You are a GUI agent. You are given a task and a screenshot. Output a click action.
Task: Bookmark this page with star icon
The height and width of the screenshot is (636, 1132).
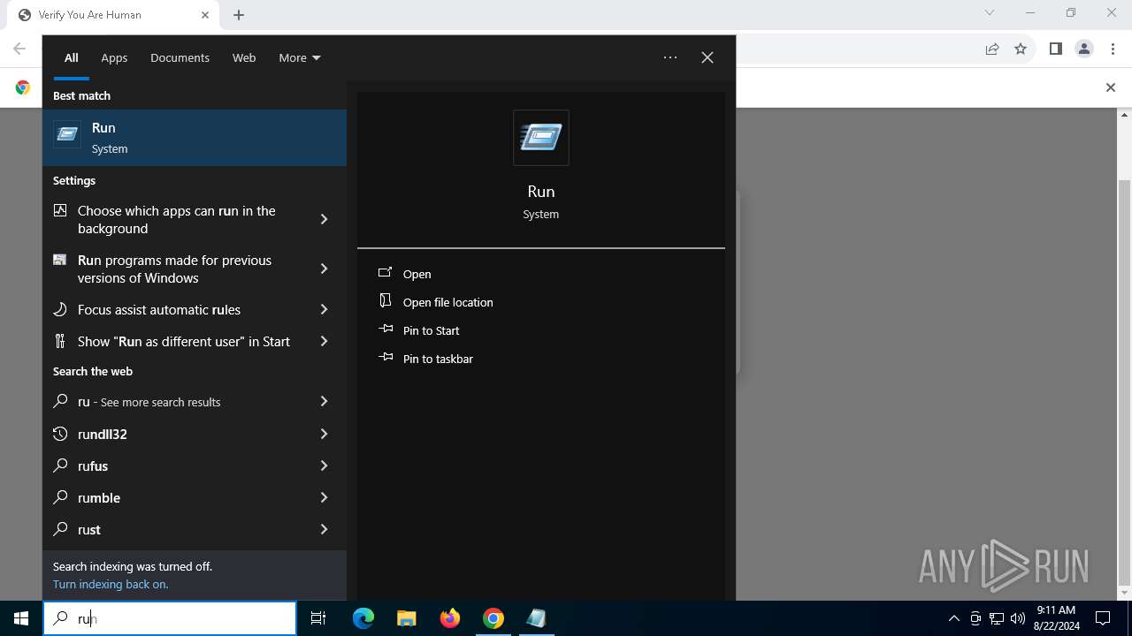pos(1021,49)
